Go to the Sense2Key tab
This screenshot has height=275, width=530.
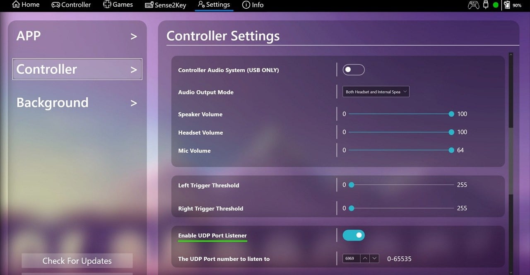pyautogui.click(x=166, y=5)
